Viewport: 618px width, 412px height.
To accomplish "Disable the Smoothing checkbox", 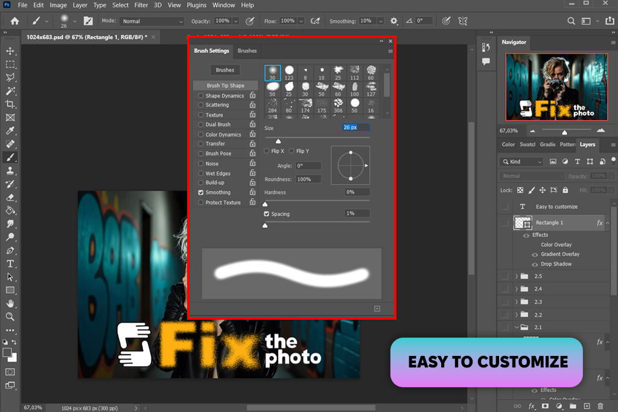I will point(200,192).
